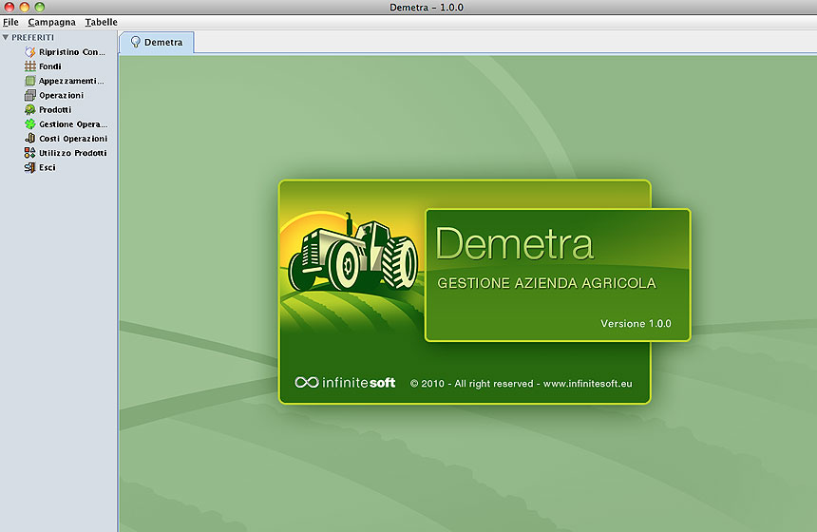
Task: Open Utilizzo Prodotti entry text
Action: (73, 153)
